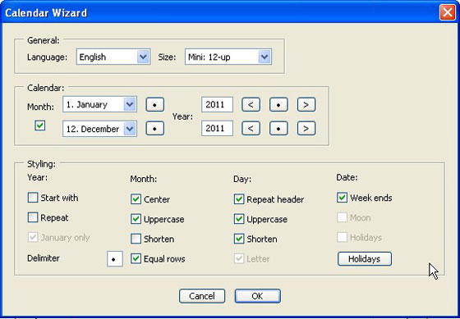Click the Holidays button

[x=365, y=259]
